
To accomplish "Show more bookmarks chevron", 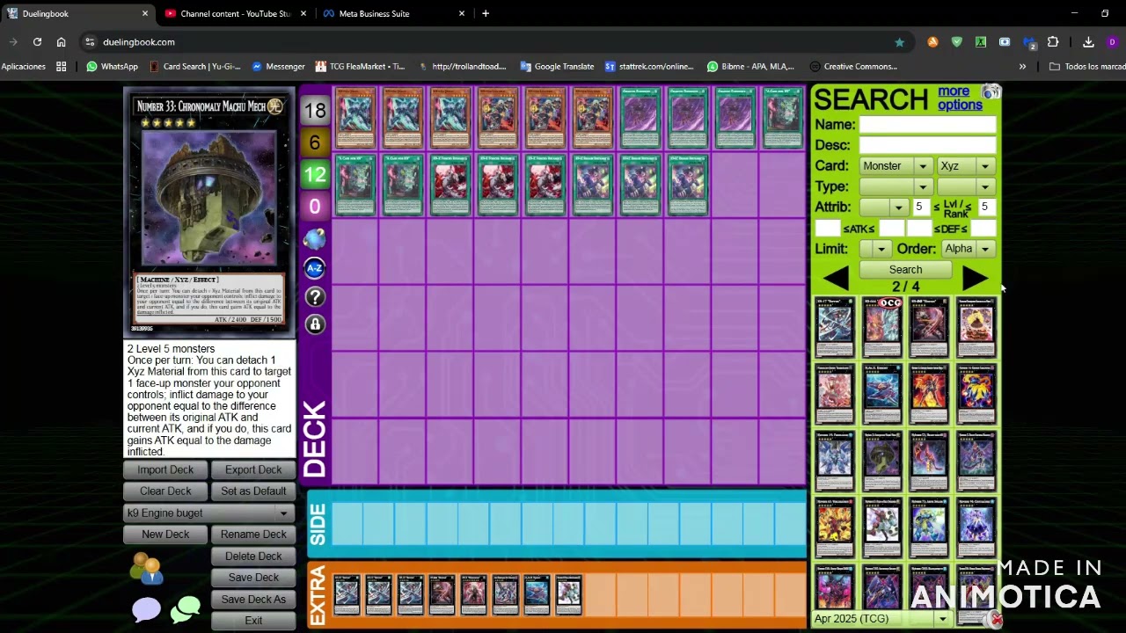I will click(1022, 66).
